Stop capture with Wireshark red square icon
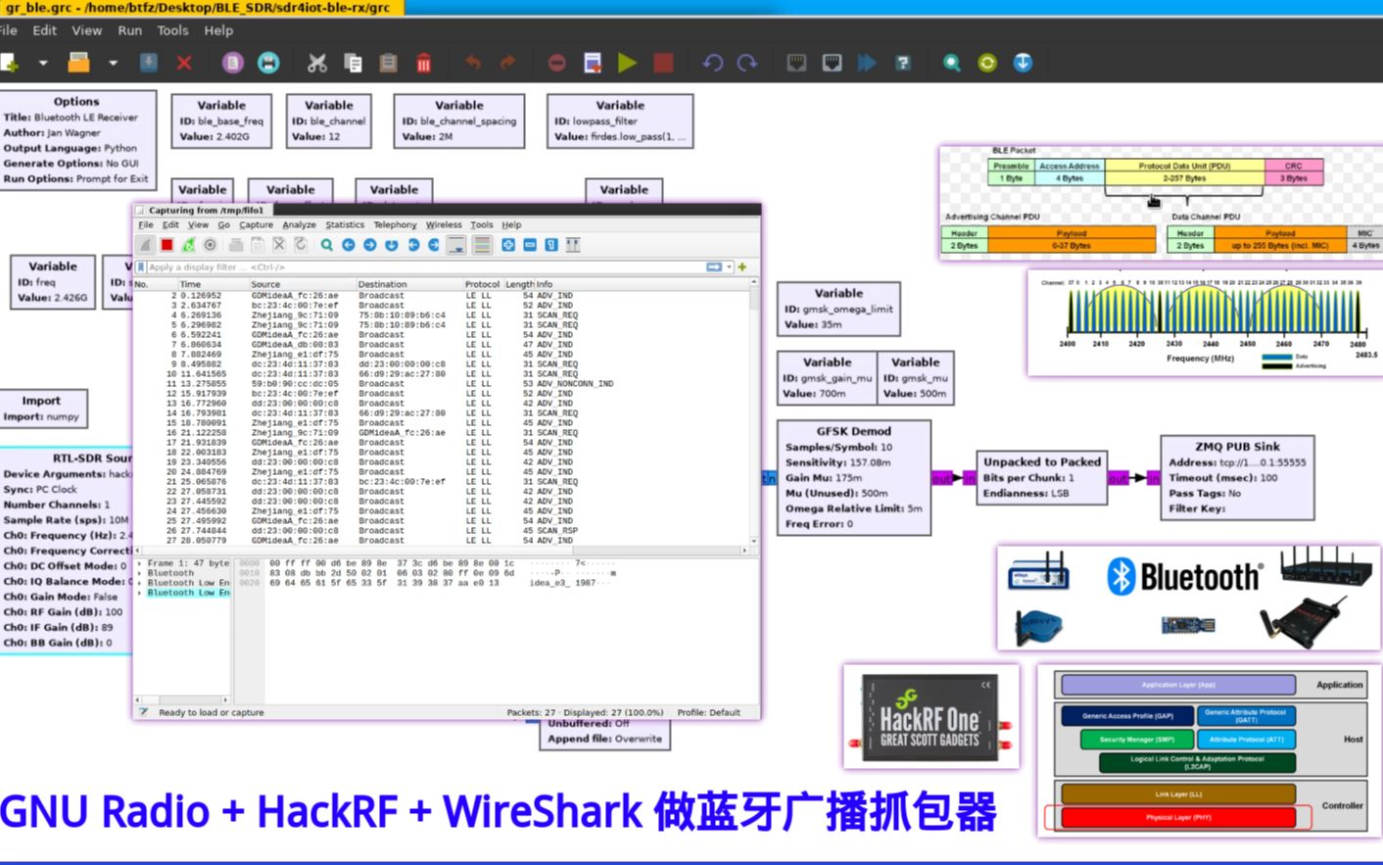Image resolution: width=1383 pixels, height=865 pixels. pos(167,245)
